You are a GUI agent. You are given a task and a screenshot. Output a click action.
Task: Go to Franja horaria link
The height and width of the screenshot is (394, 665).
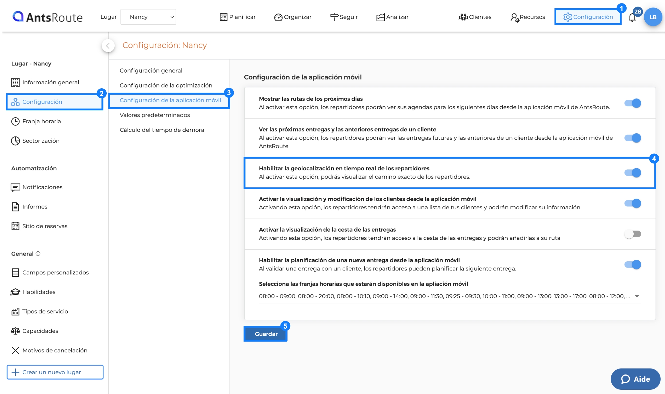coord(42,122)
